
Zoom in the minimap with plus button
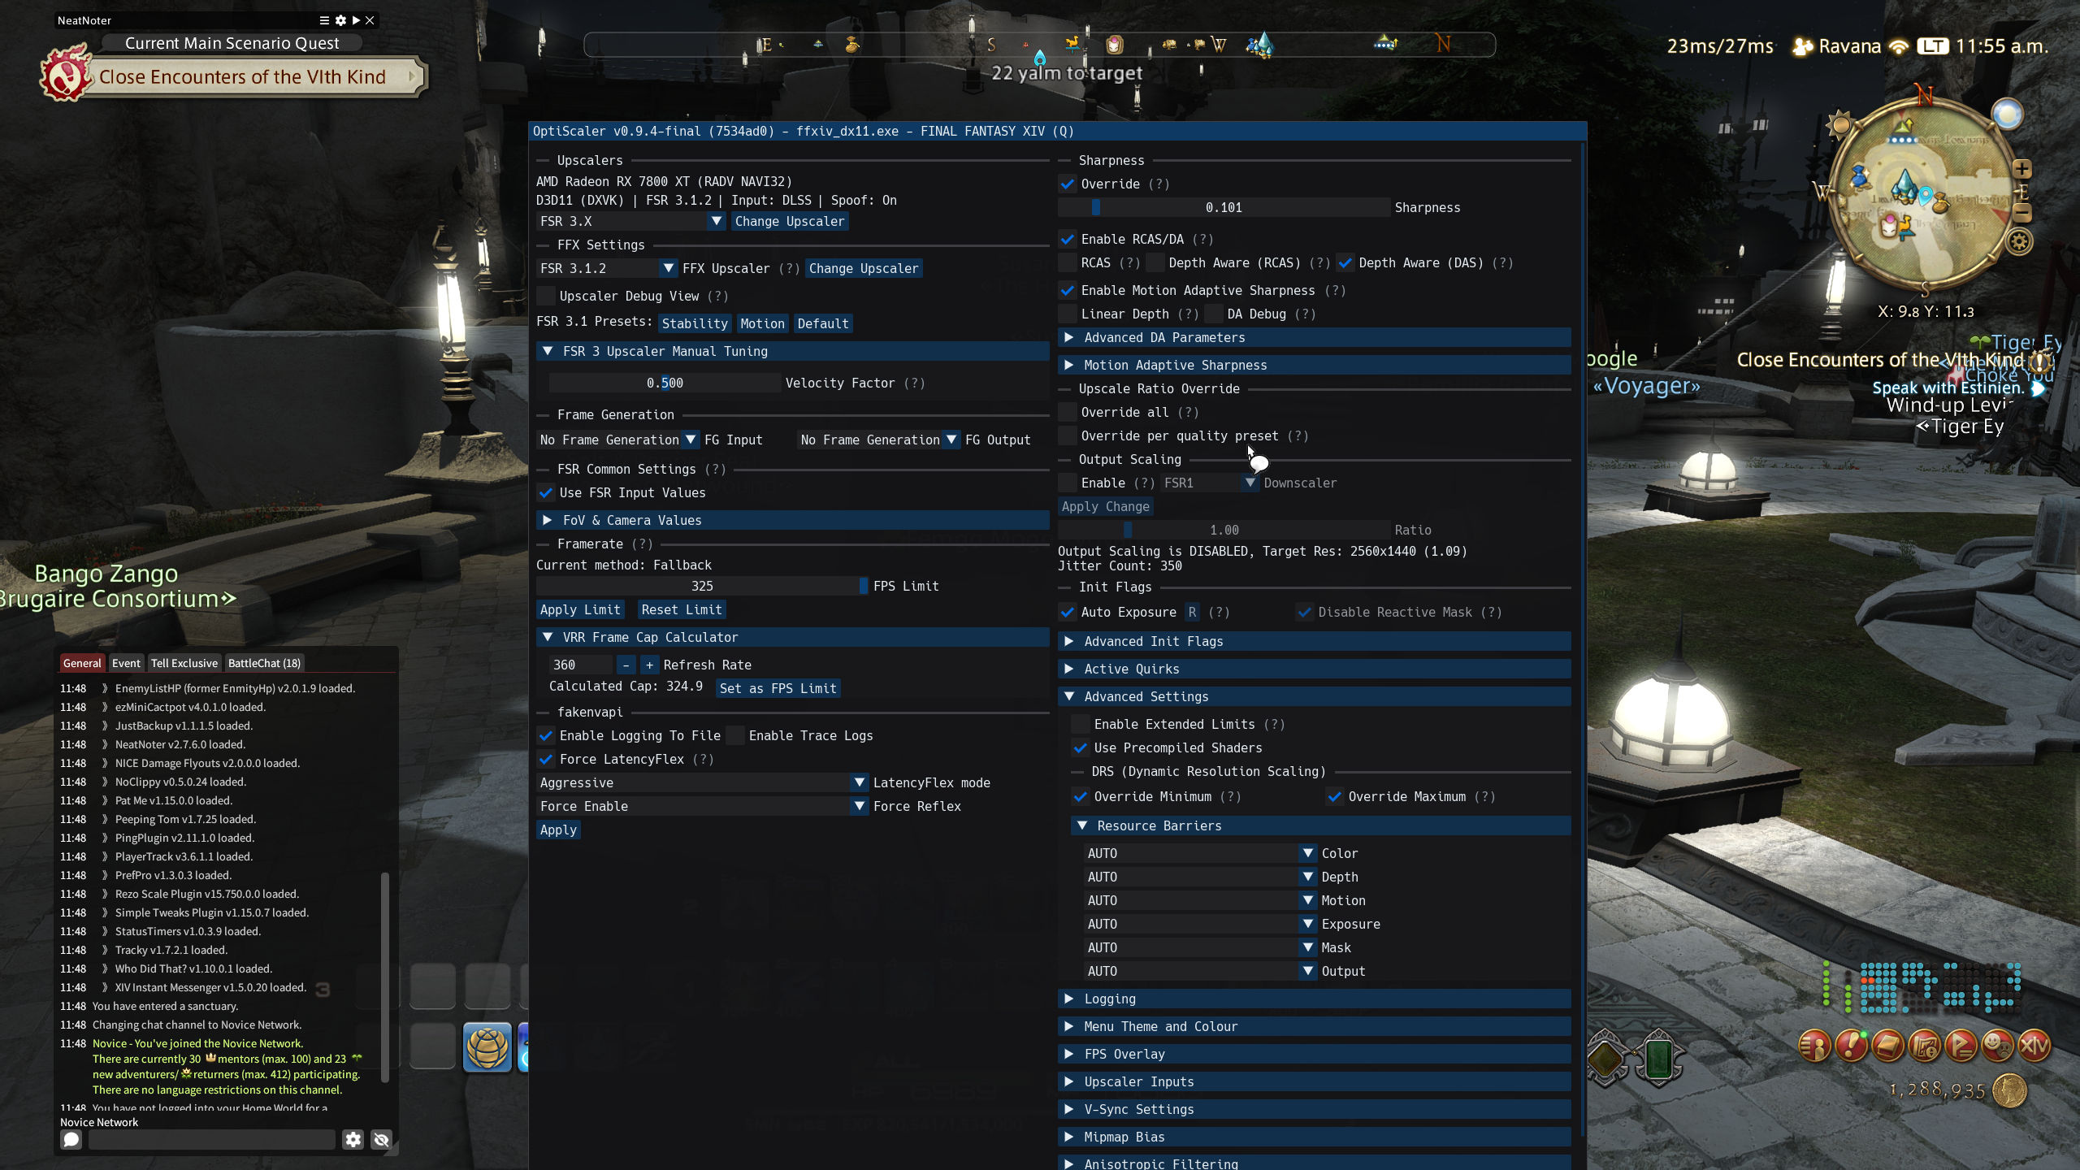(2022, 169)
